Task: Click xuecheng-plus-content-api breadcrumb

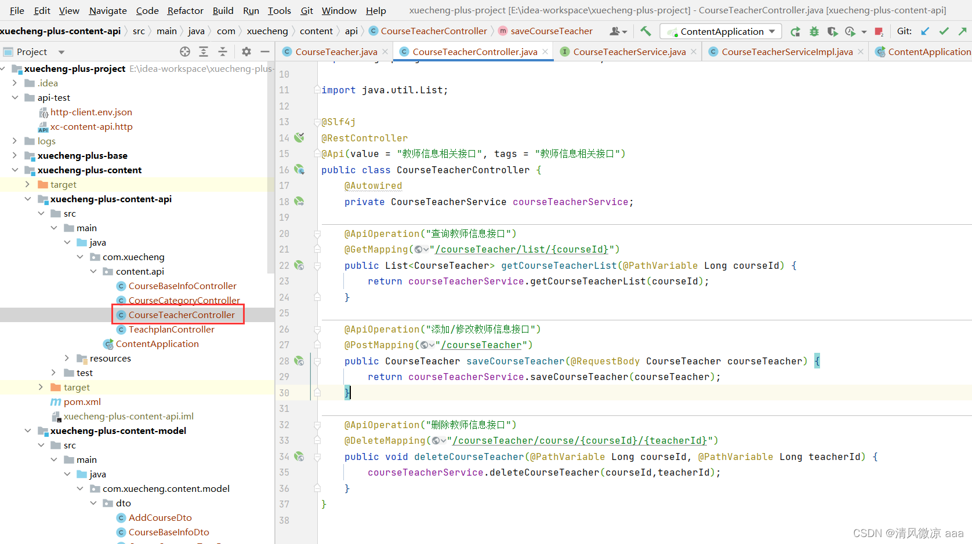Action: pos(60,31)
